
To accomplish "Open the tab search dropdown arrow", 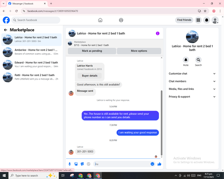I will coord(4,4).
